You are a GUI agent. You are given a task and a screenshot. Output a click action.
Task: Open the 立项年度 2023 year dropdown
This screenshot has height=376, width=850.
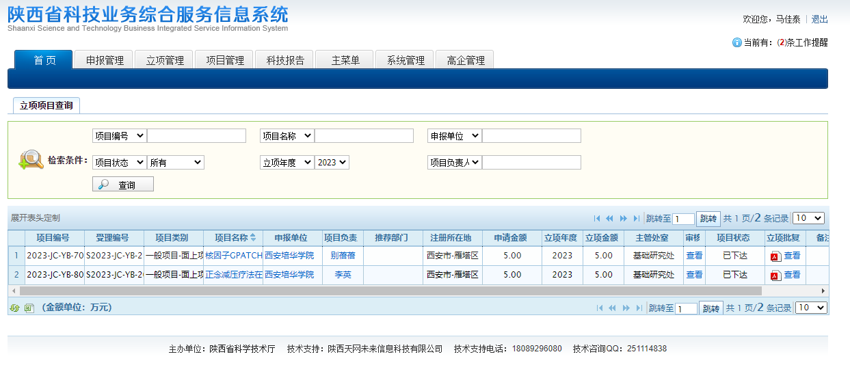point(332,163)
